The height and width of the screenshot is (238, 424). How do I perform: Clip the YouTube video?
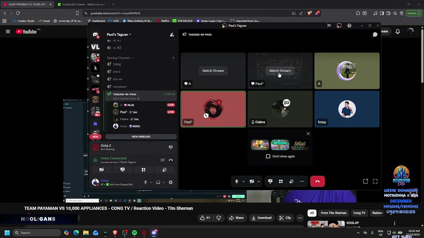point(285,218)
